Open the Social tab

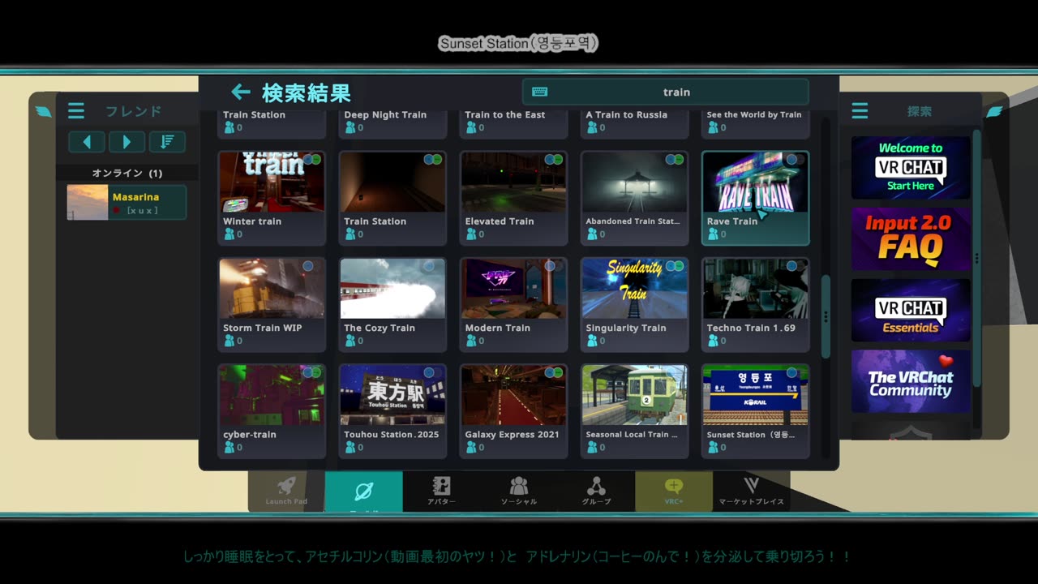click(x=519, y=491)
